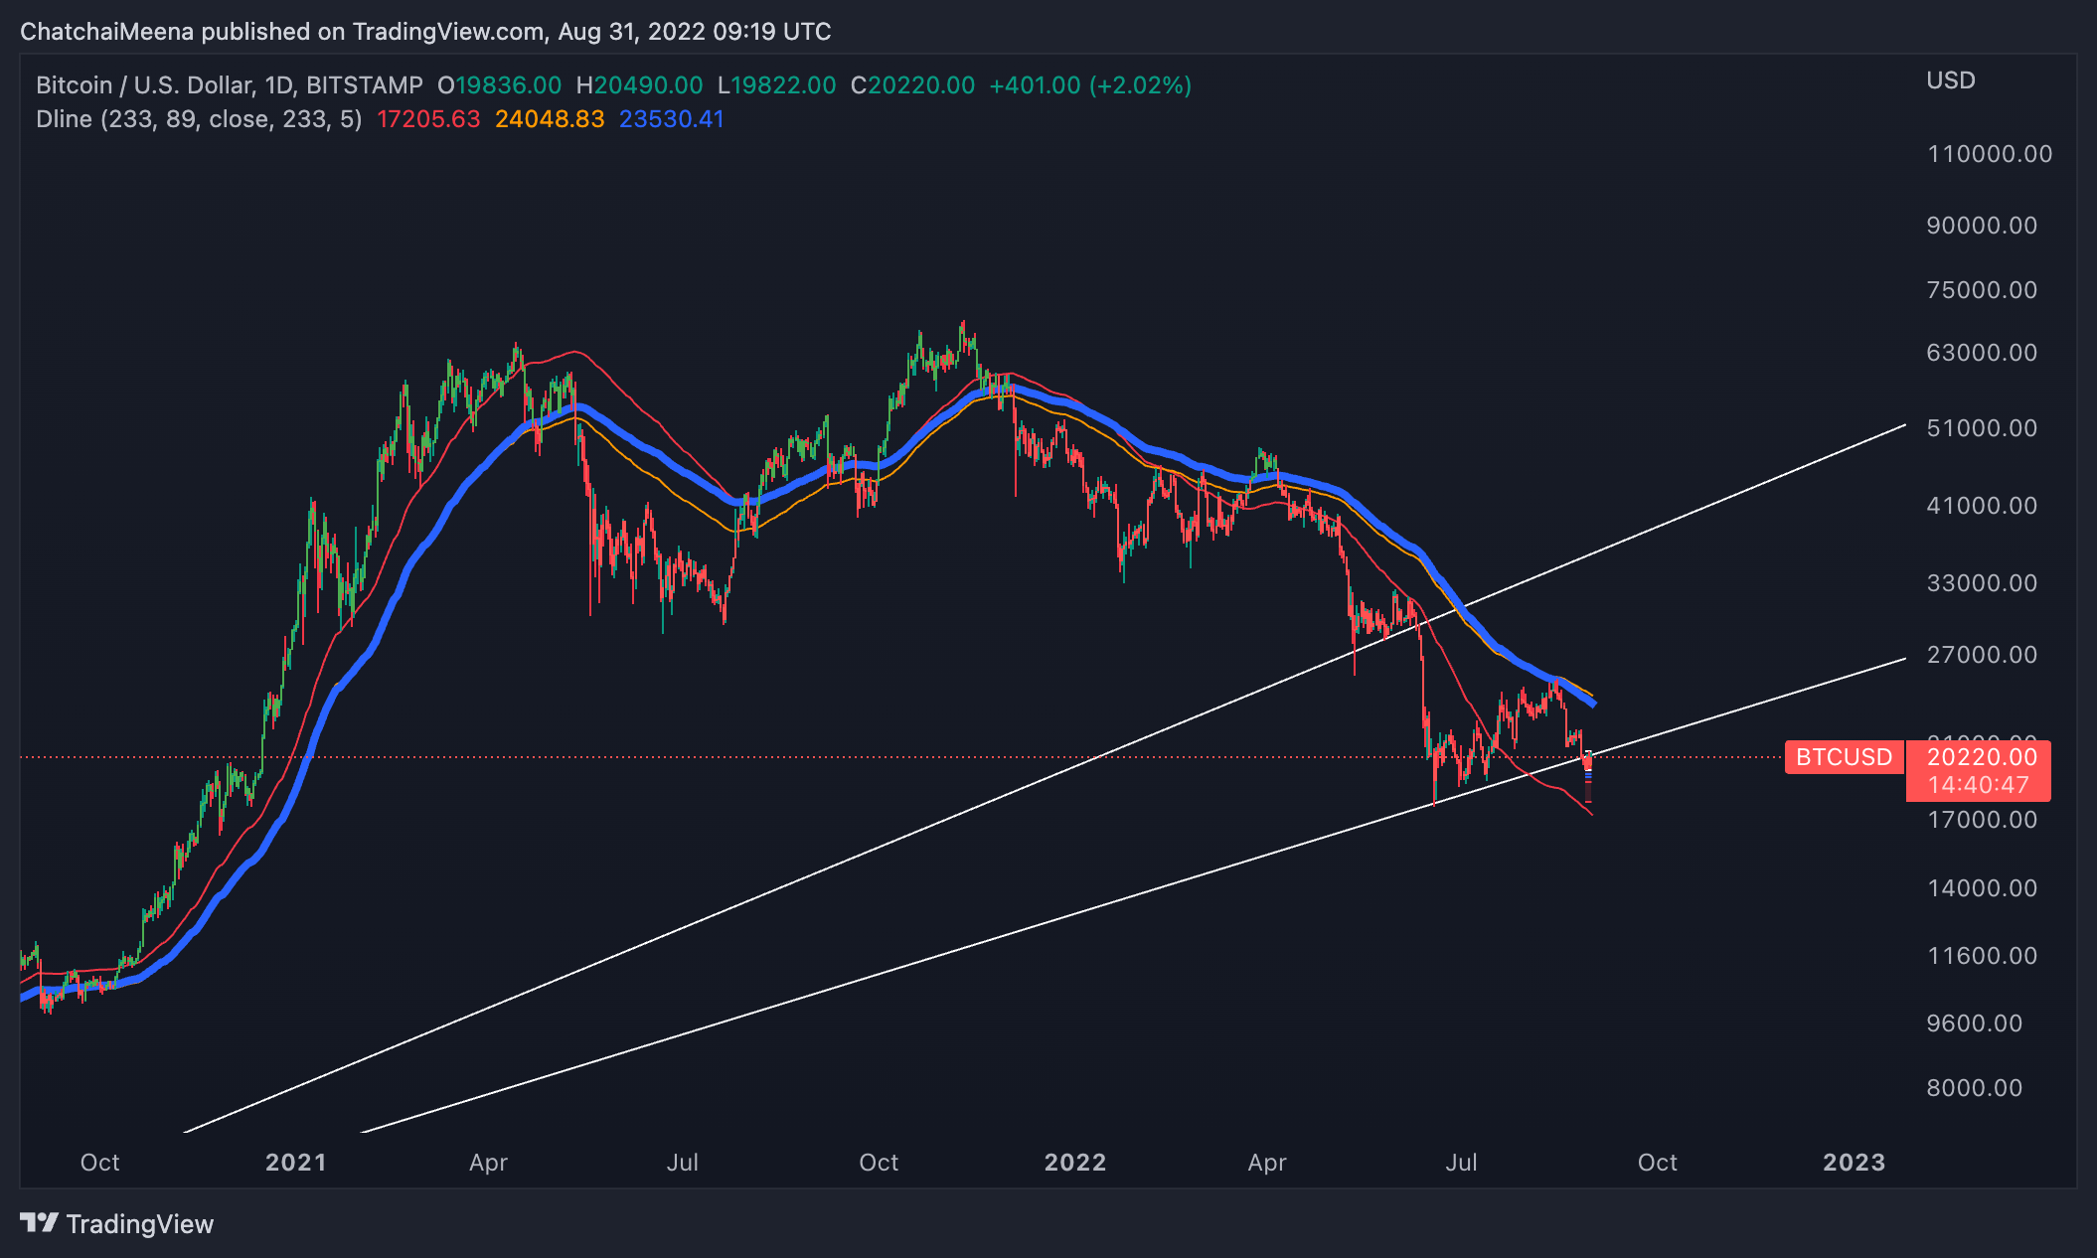Click the Apr label after 2022
The height and width of the screenshot is (1258, 2097).
1267,1163
